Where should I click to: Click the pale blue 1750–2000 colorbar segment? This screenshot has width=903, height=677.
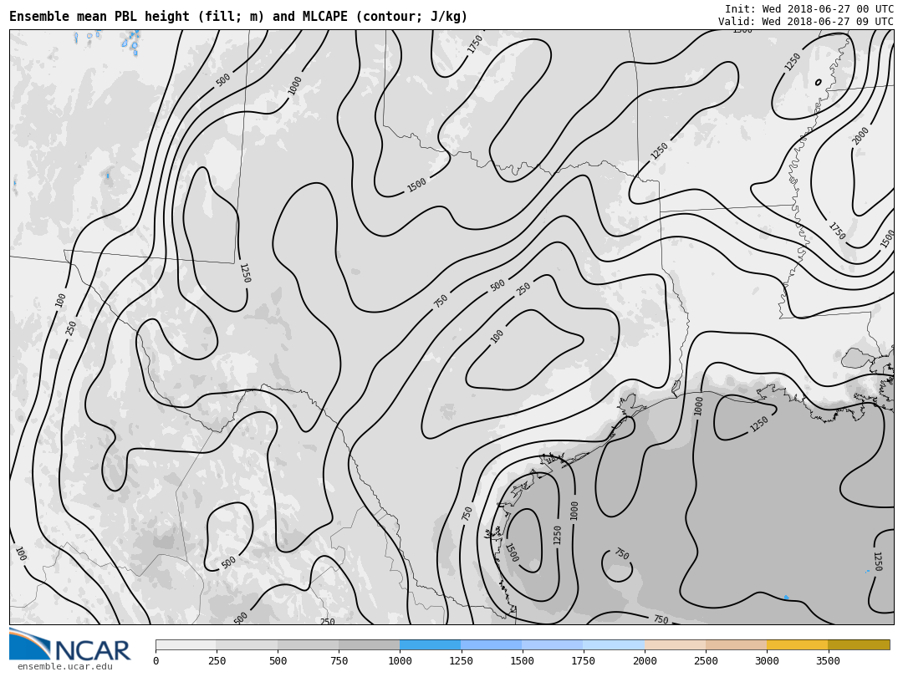[x=614, y=645]
